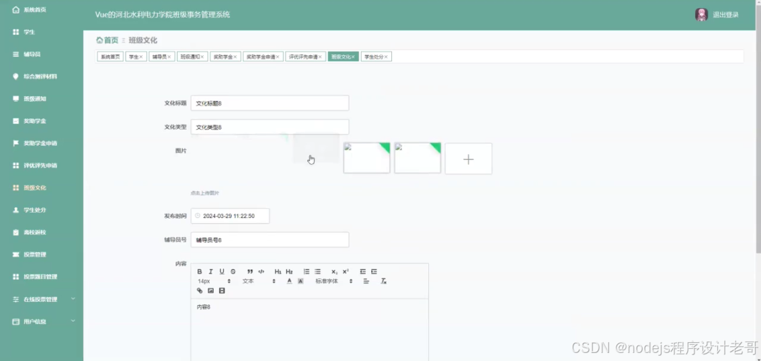Toggle underline formatting in the editor
The image size is (761, 361).
click(x=222, y=272)
